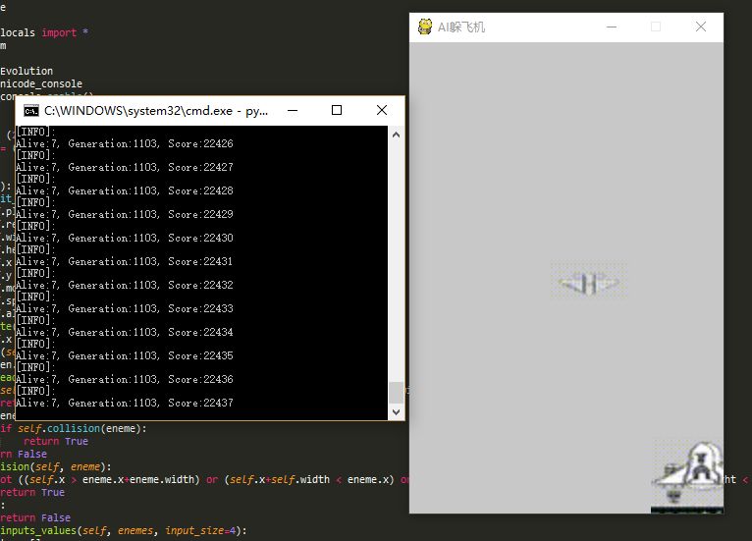Click the console scrollbar up arrow
Viewport: 752px width, 541px height.
(x=397, y=133)
